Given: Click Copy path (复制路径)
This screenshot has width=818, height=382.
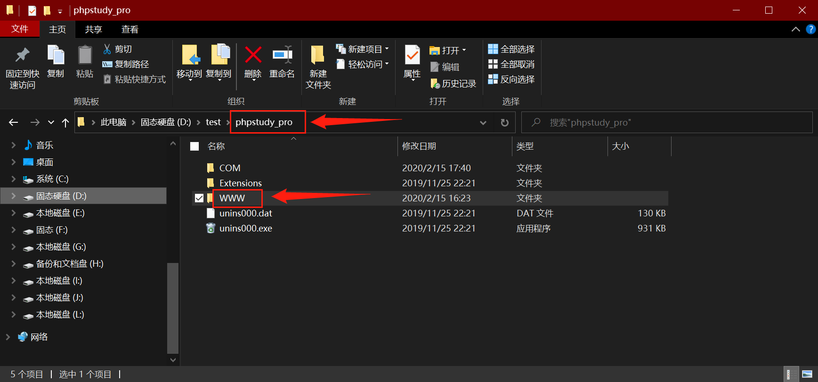Looking at the screenshot, I should (x=126, y=64).
